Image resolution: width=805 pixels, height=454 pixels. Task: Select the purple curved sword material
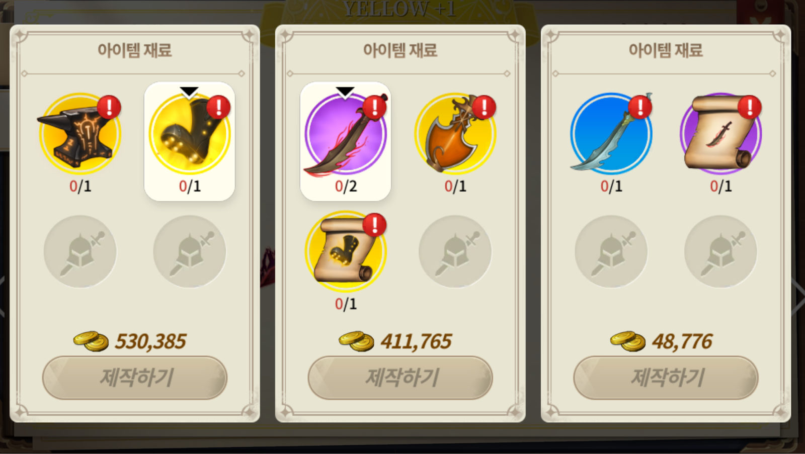[x=346, y=134]
